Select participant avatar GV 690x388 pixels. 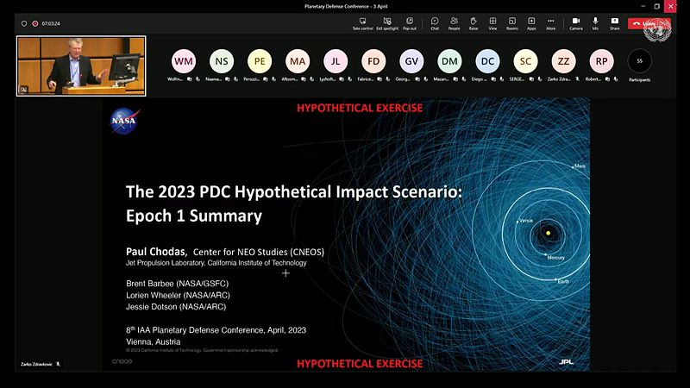click(x=411, y=61)
